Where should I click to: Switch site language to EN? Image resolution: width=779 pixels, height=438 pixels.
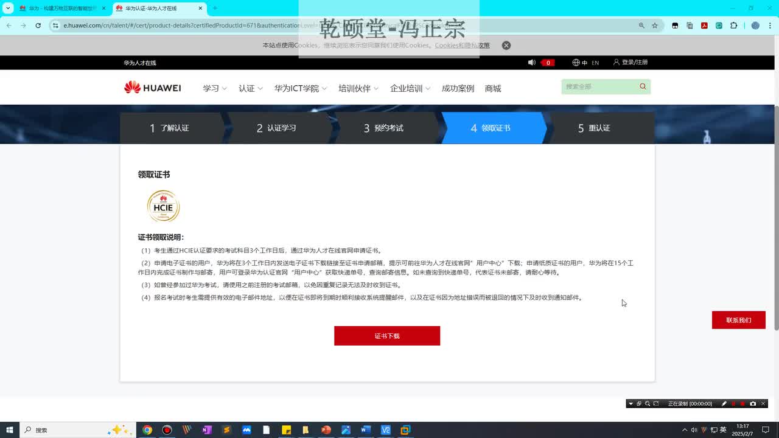point(595,63)
